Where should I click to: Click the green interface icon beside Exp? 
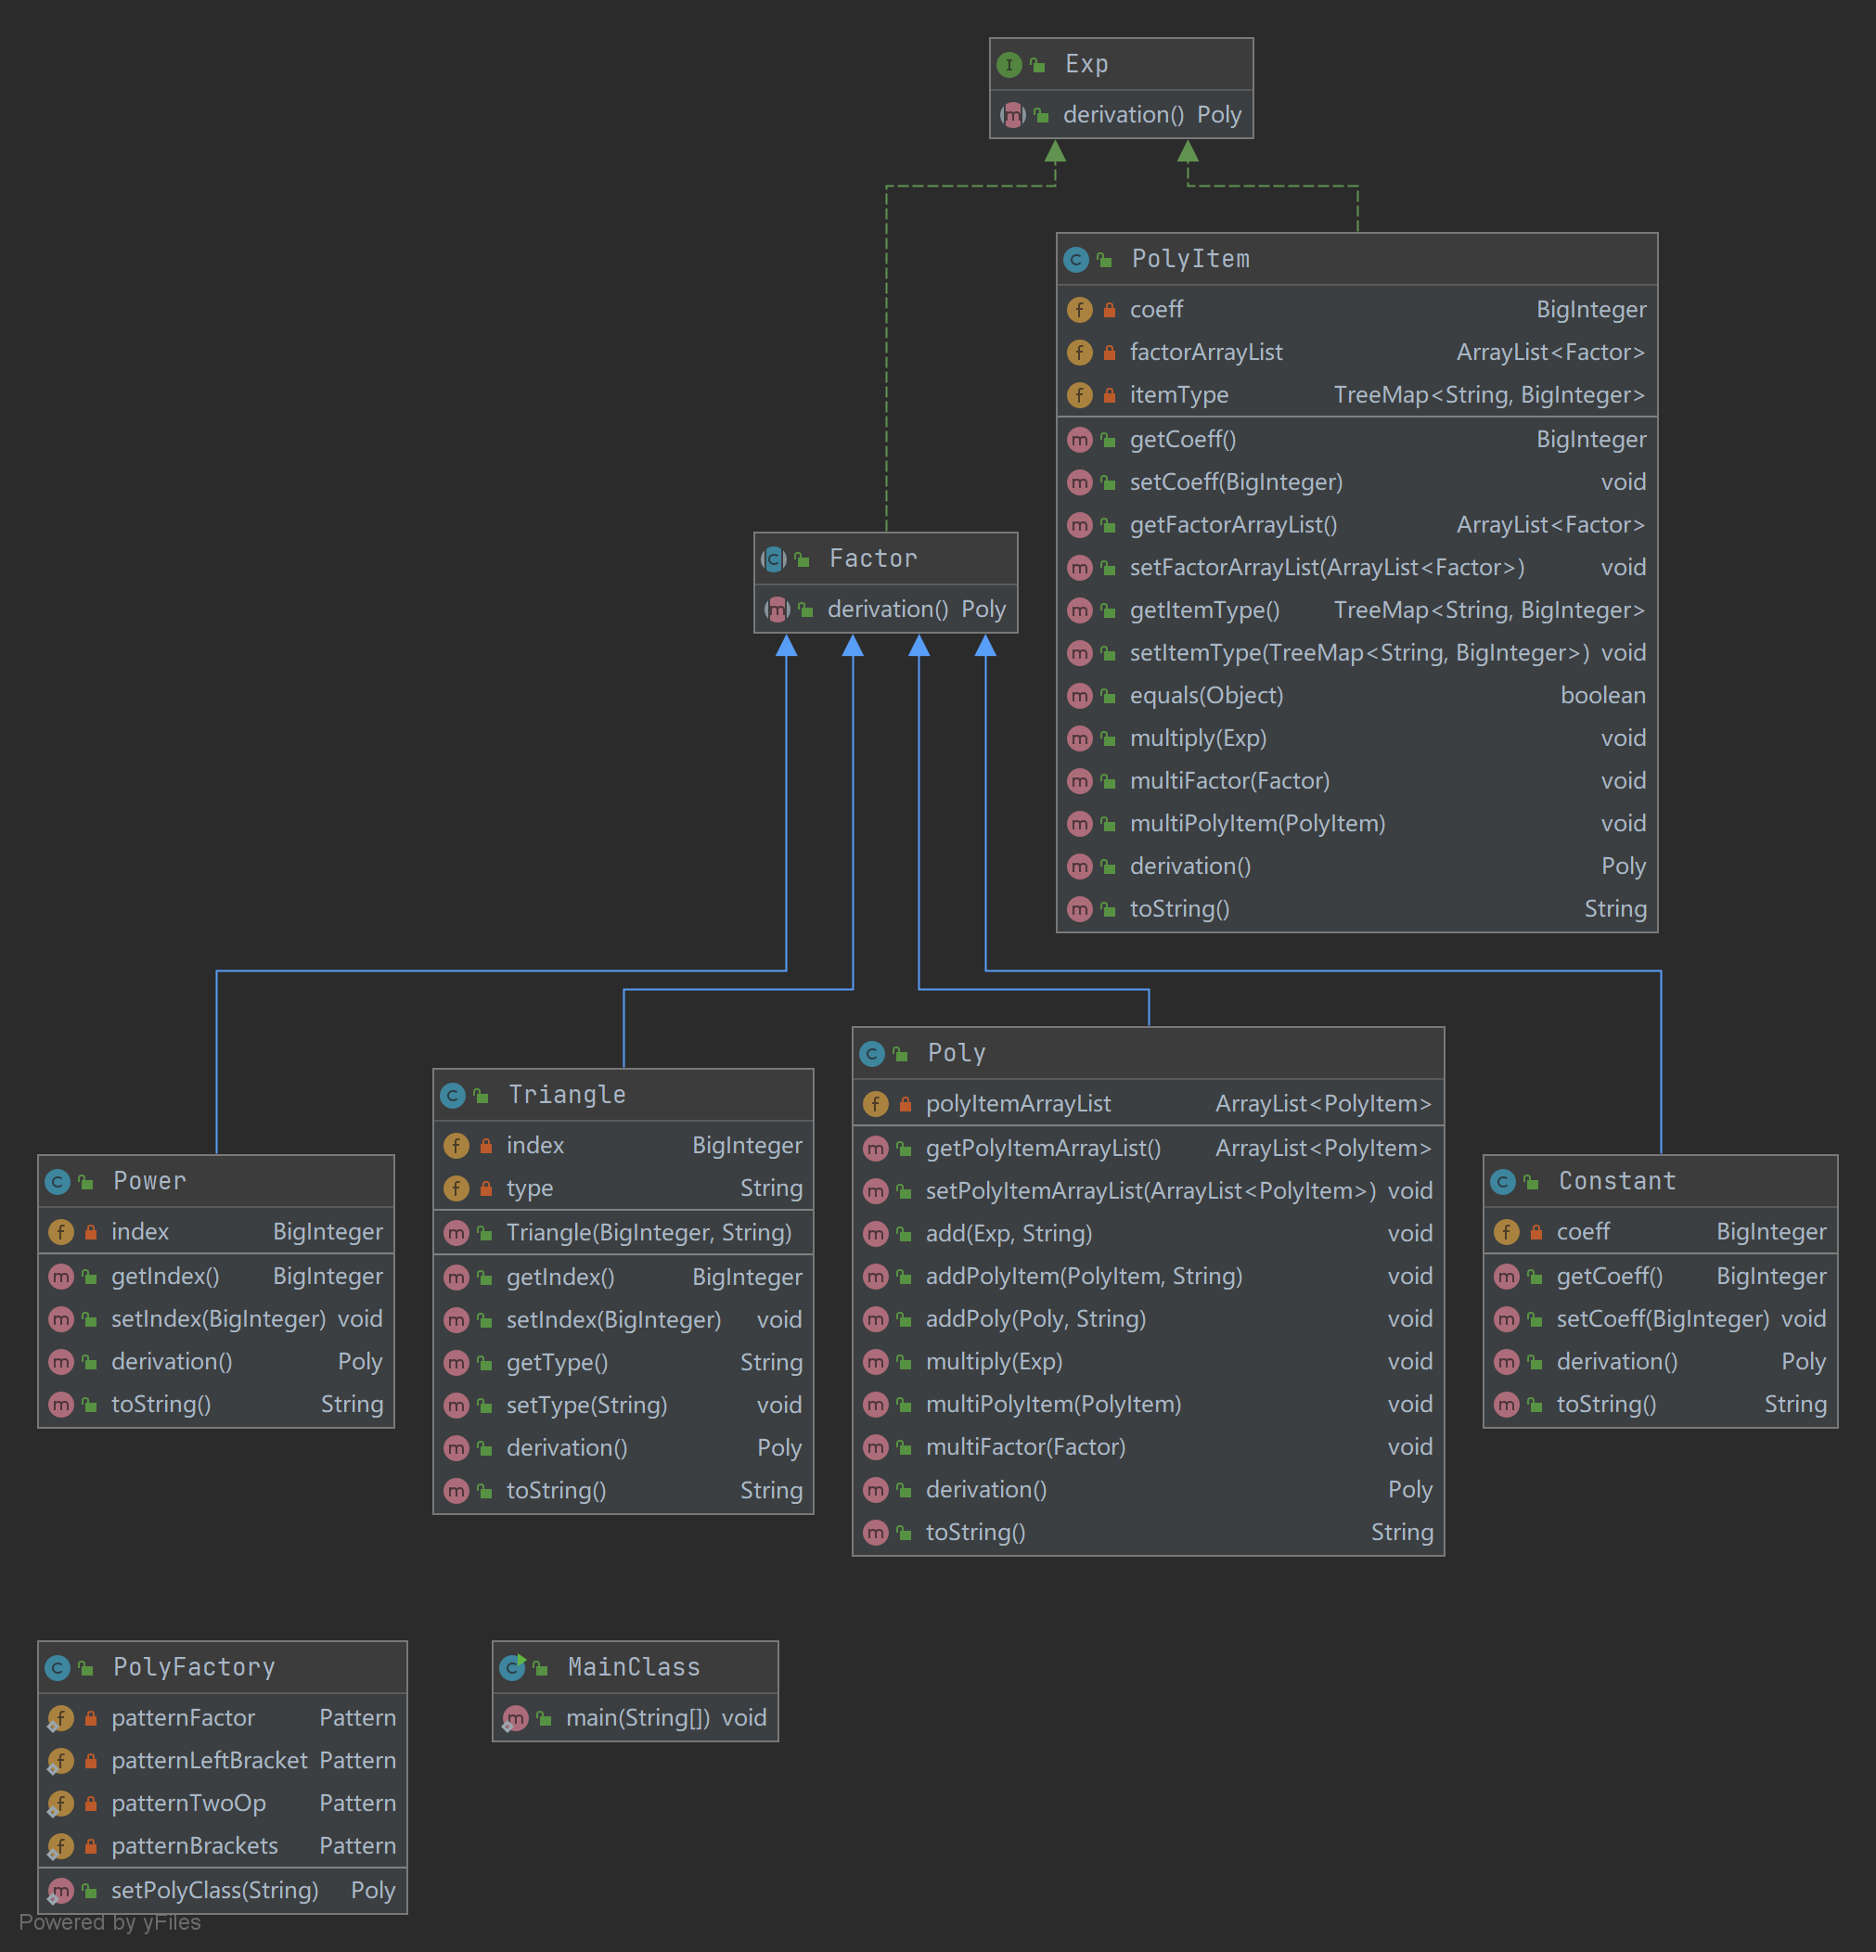(1009, 65)
